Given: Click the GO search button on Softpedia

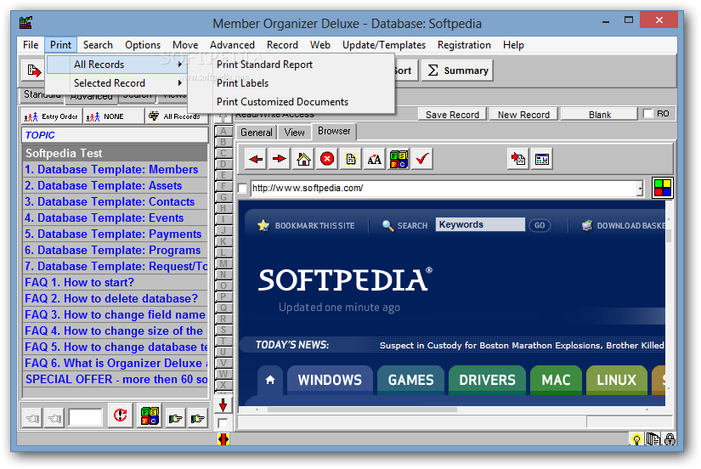Looking at the screenshot, I should tap(540, 225).
